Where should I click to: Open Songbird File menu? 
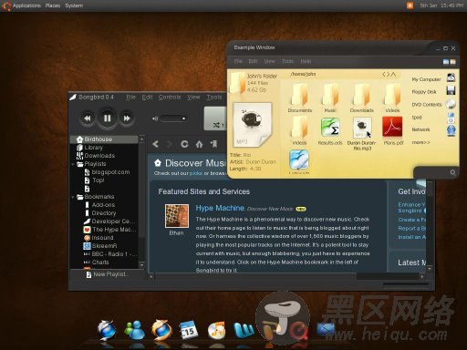point(130,97)
